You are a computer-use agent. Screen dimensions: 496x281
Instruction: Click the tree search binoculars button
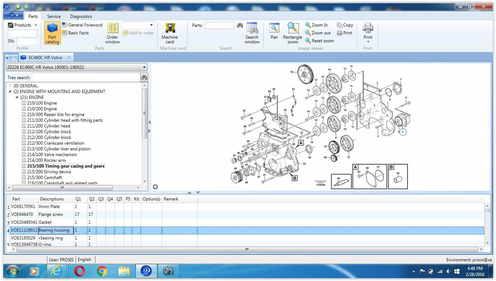(x=144, y=77)
